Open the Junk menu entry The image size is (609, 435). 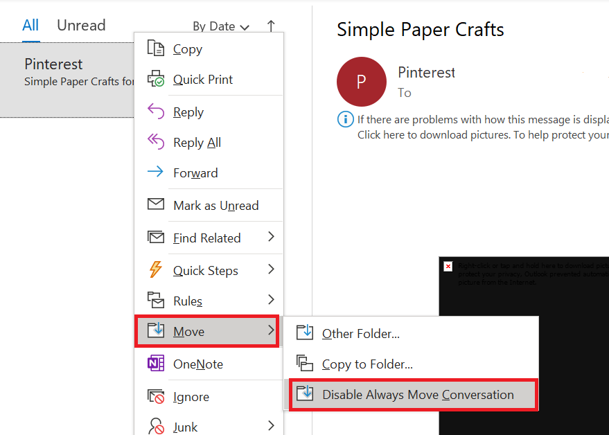tap(209, 427)
